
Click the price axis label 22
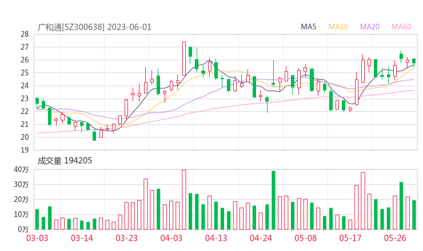[25, 111]
